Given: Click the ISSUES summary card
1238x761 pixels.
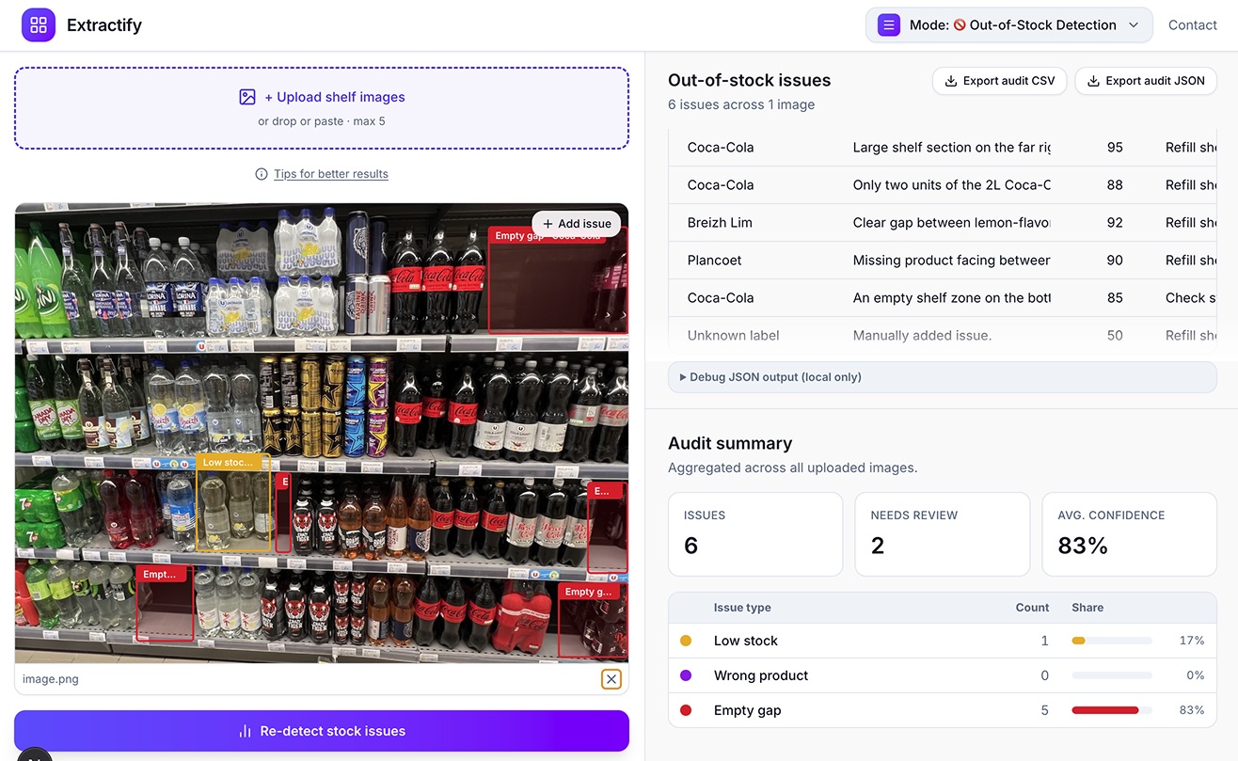Looking at the screenshot, I should coord(755,534).
